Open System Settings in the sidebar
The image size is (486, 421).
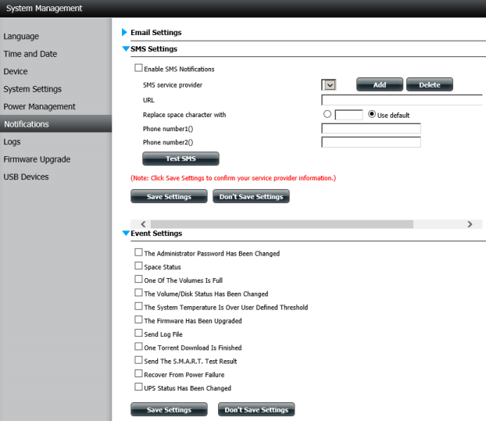33,89
